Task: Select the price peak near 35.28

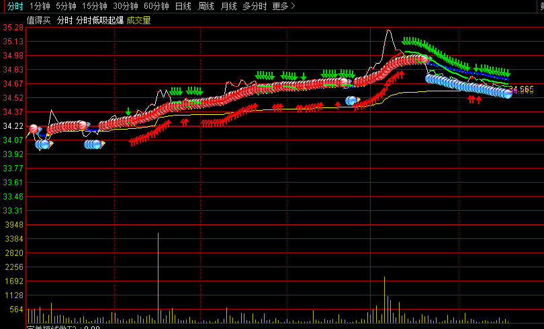Action: point(389,31)
